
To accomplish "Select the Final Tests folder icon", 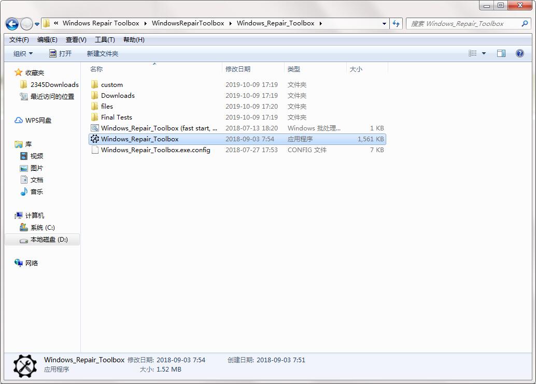I will 95,117.
